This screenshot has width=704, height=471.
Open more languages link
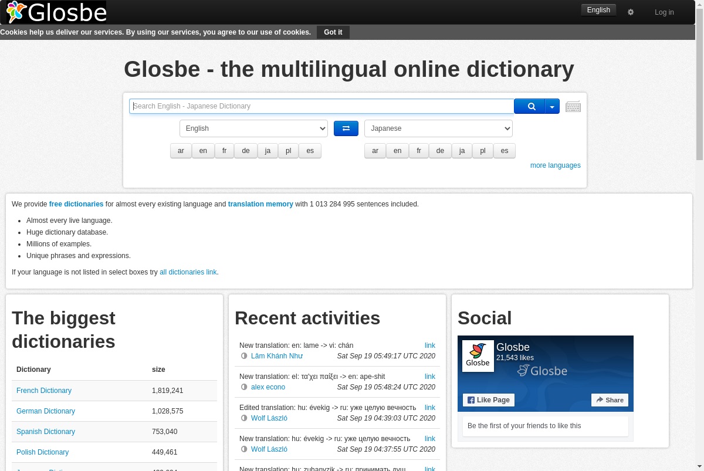pyautogui.click(x=555, y=165)
